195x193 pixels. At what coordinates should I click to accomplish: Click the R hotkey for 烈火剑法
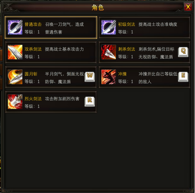[90, 102]
